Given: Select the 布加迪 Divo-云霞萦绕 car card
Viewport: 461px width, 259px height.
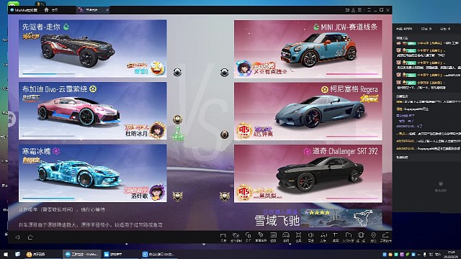Looking at the screenshot, I should pos(93,111).
